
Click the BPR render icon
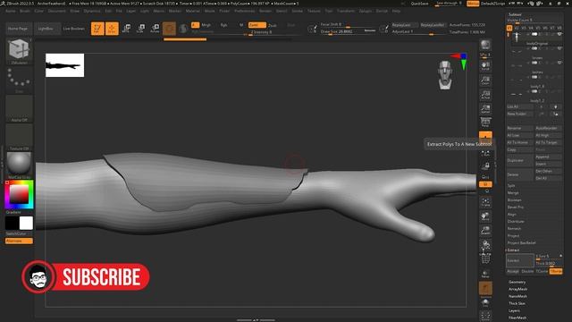pos(485,46)
